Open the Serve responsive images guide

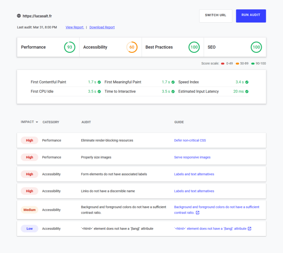tap(192, 157)
